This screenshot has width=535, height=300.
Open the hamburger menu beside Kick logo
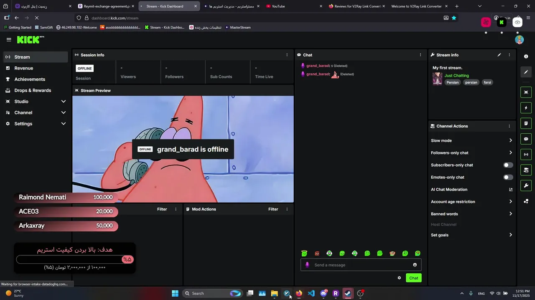9,40
